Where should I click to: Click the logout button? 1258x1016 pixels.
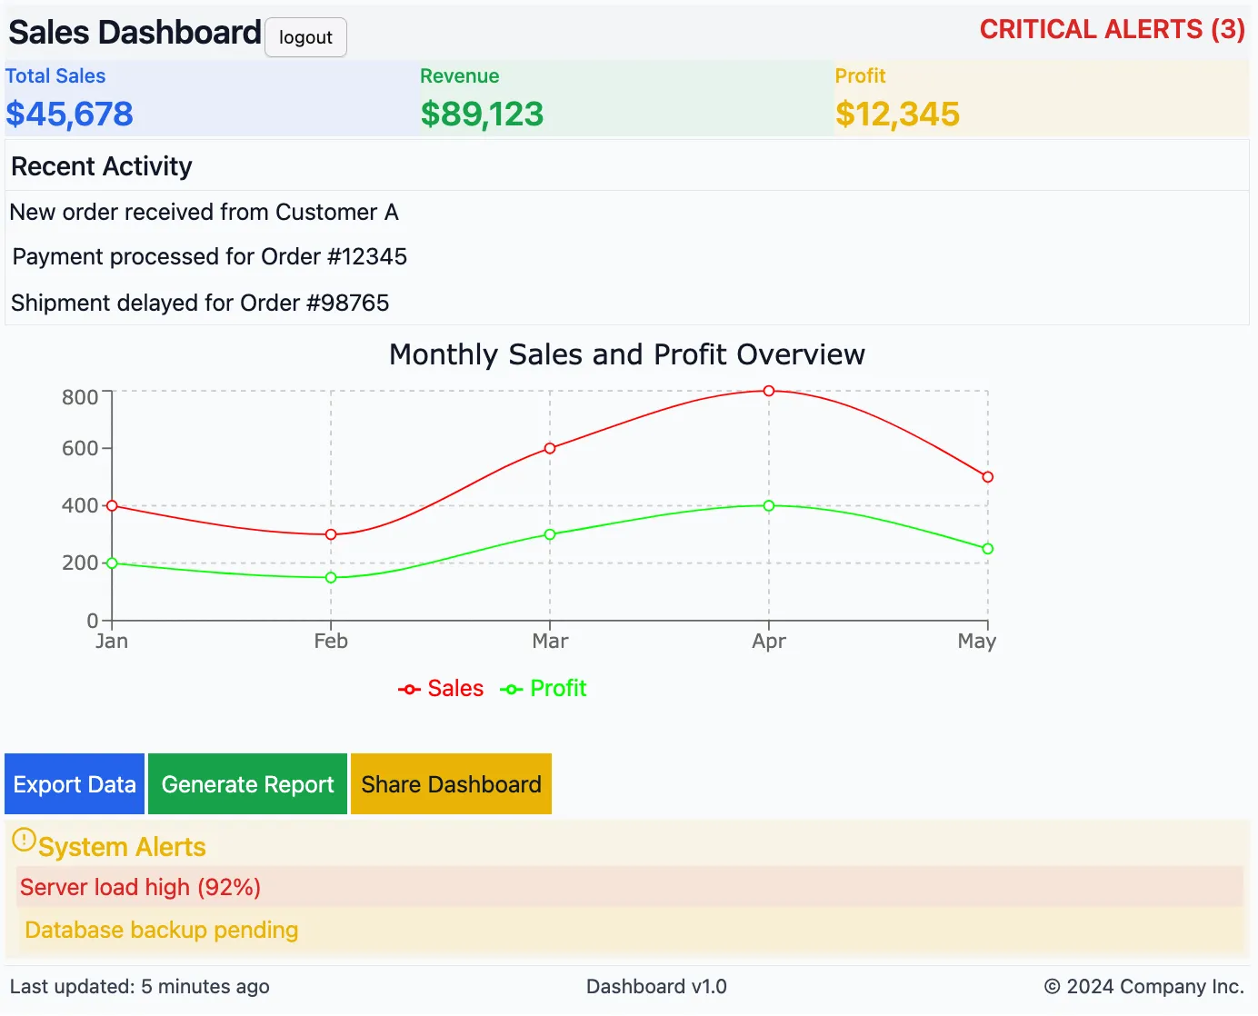[305, 37]
